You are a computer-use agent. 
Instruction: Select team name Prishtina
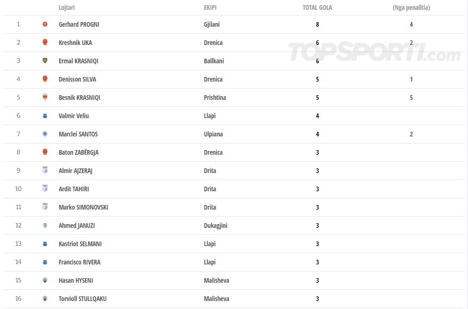(215, 98)
